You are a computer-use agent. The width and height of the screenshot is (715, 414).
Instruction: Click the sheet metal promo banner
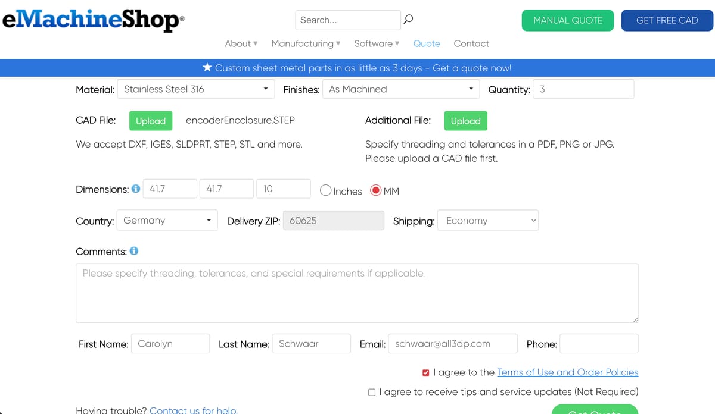(357, 68)
